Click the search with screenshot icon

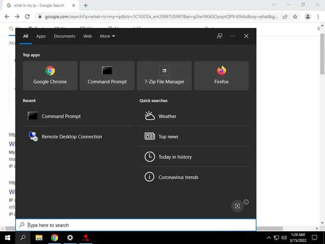pyautogui.click(x=237, y=206)
